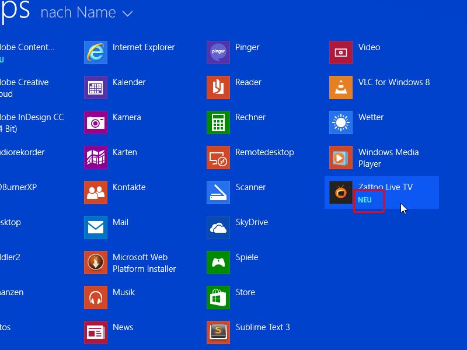Select the 'Kamera' text label
The height and width of the screenshot is (350, 467).
coord(127,117)
